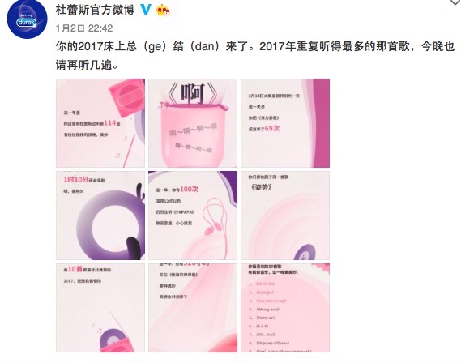
Task: Click the pink condom packet graphic in first thumbnail
Action: tap(127, 98)
